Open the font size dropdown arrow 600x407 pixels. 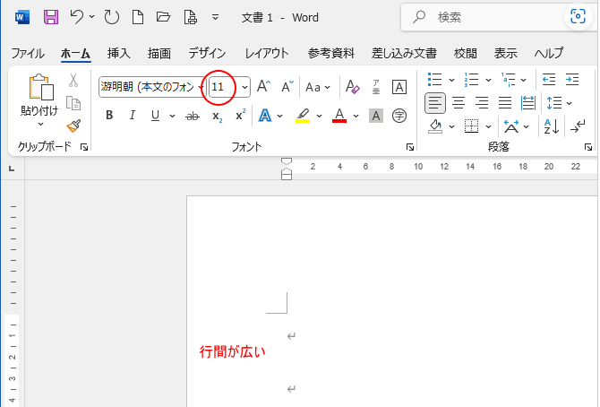tap(244, 87)
